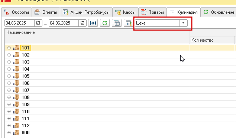The width and height of the screenshot is (236, 138).
Task: Click the Наименование column header
Action: pyautogui.click(x=97, y=36)
